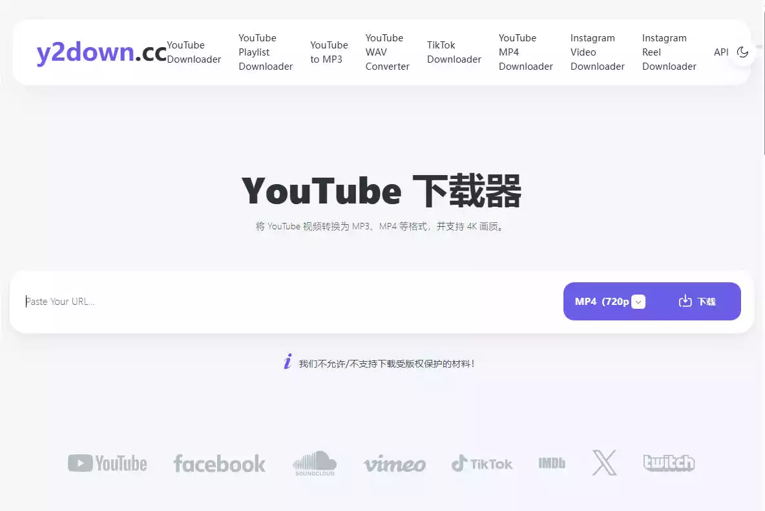Screen dimensions: 765x511
Task: Click the SoundCloud logo
Action: [315, 463]
